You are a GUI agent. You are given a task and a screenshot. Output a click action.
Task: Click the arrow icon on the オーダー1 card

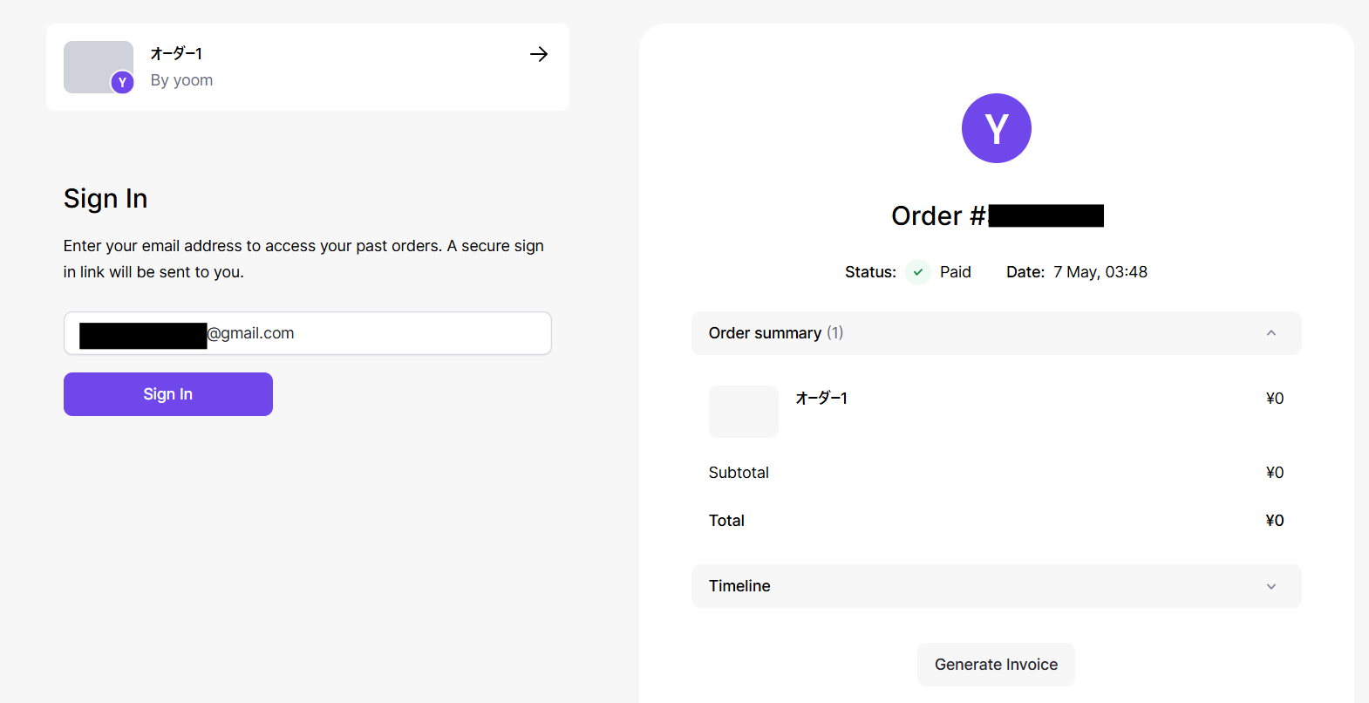point(539,54)
